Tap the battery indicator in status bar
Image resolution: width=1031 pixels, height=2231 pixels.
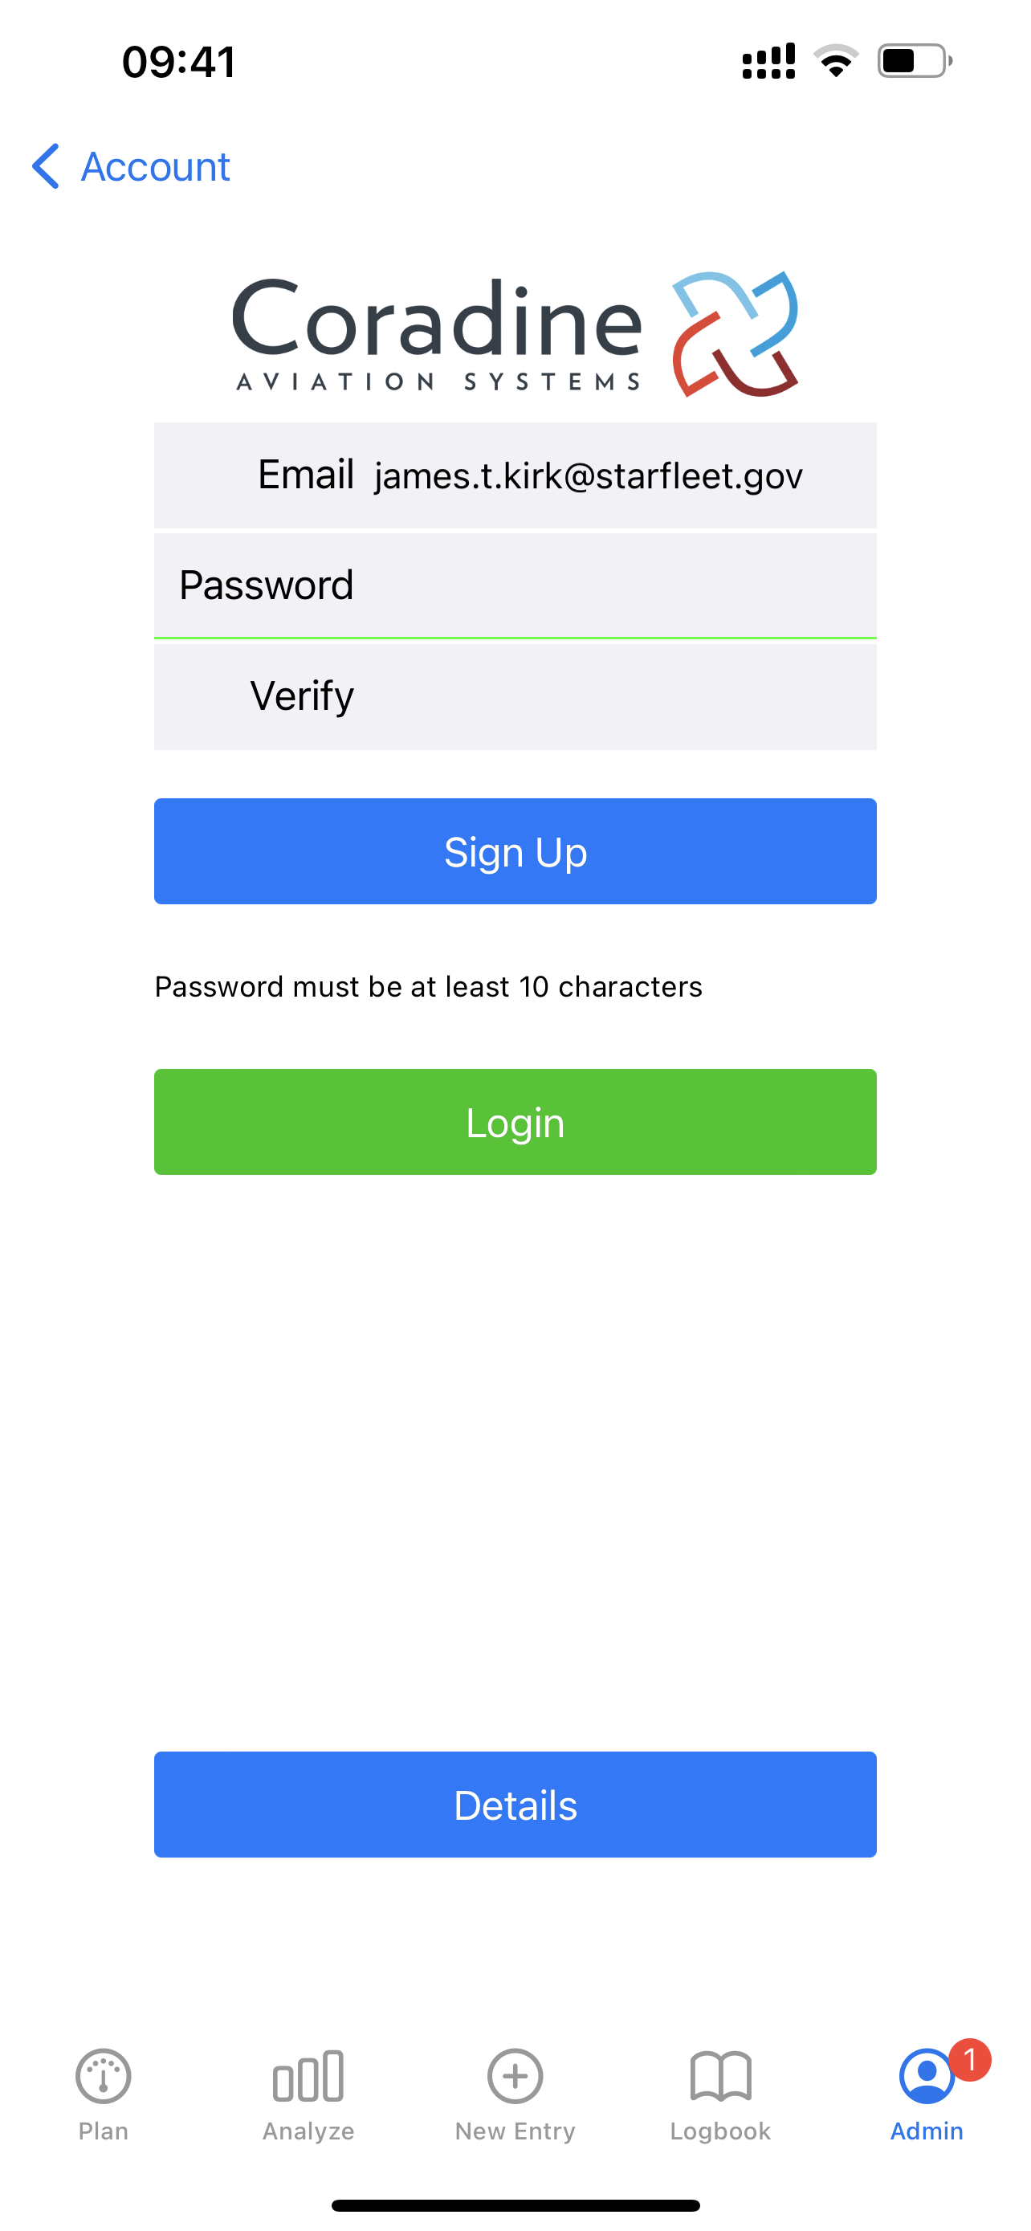915,60
